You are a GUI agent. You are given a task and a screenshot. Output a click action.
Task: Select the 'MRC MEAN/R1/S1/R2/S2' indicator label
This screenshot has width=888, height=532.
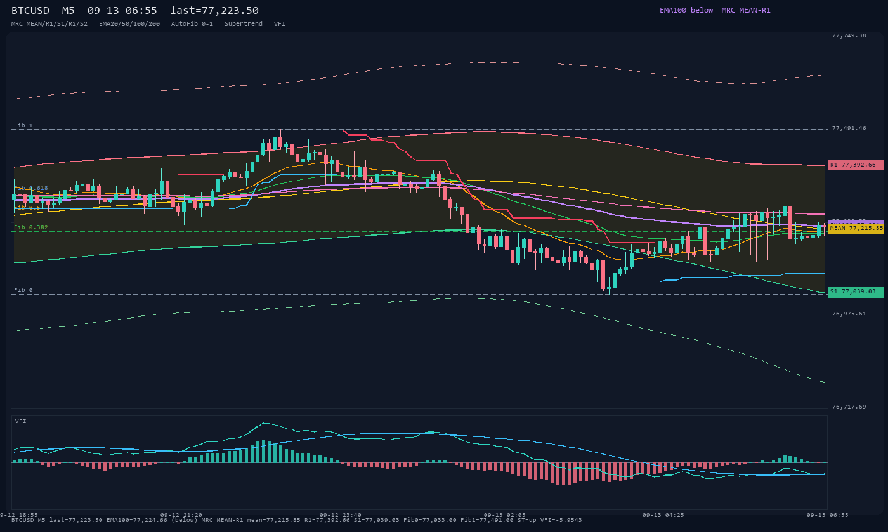point(49,23)
